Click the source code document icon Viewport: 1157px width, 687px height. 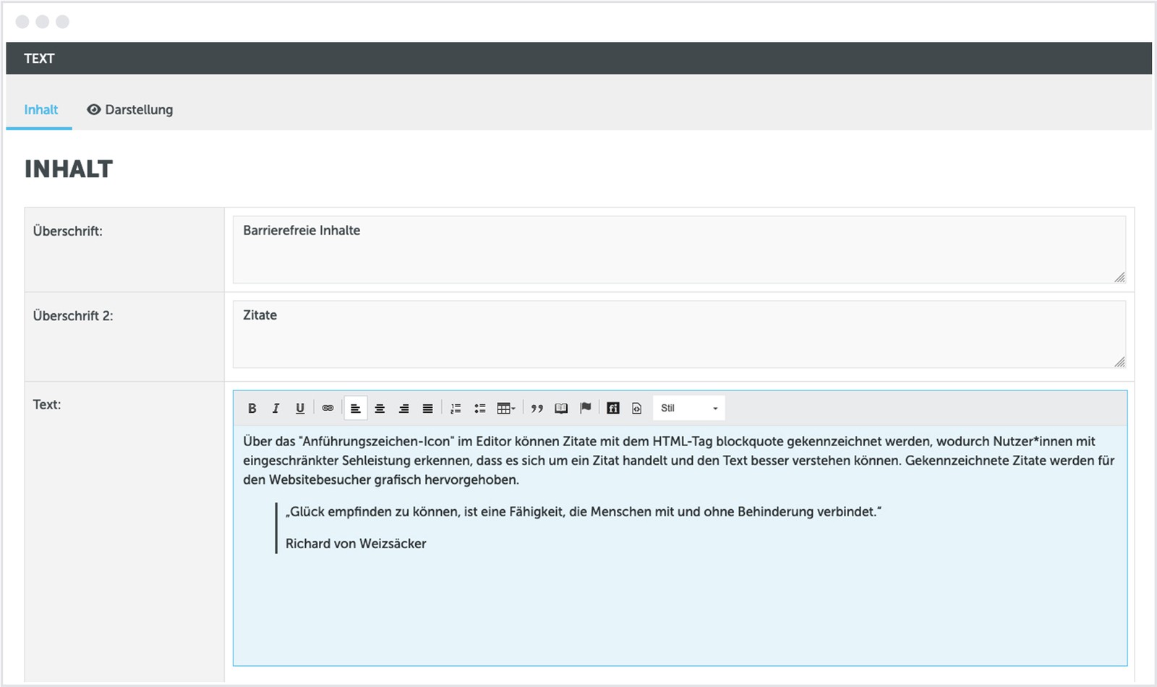coord(636,409)
